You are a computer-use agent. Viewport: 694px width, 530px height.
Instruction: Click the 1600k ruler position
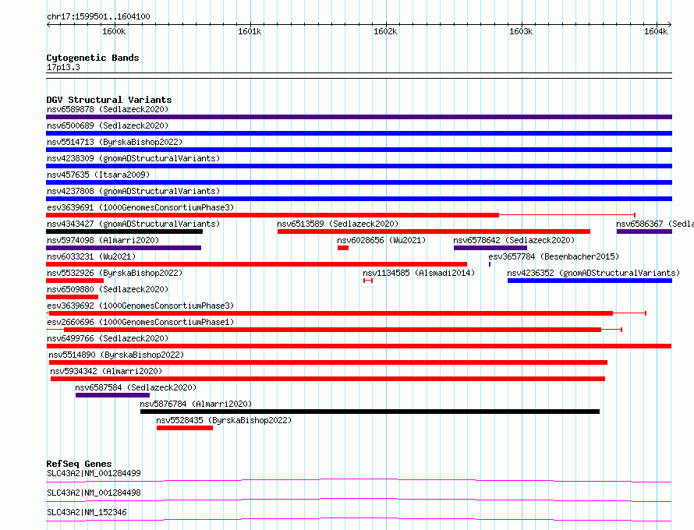(x=114, y=31)
